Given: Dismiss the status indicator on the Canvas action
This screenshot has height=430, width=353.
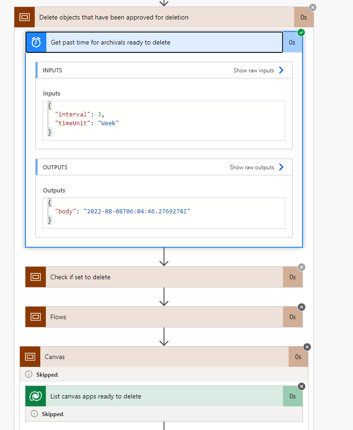Looking at the screenshot, I should (x=307, y=347).
